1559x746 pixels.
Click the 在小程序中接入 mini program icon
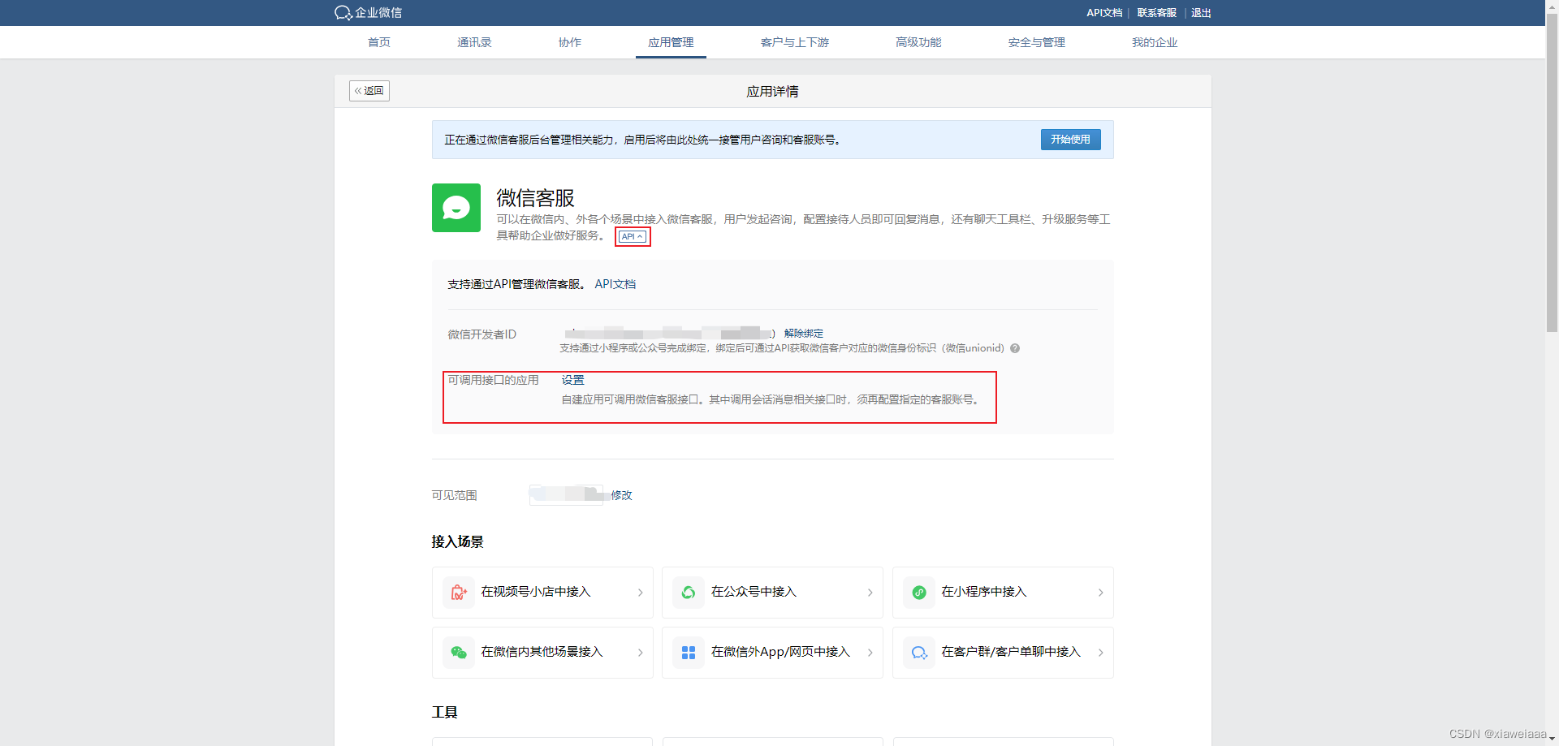(919, 593)
